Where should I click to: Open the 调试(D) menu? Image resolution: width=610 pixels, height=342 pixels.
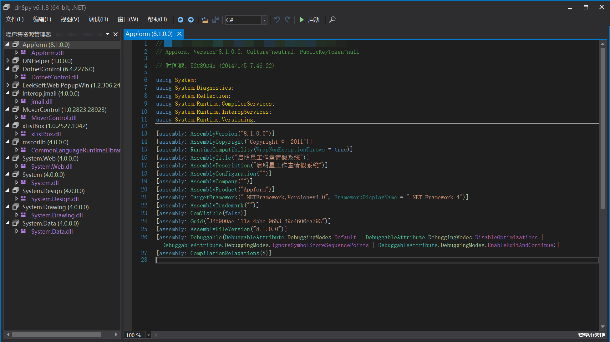pyautogui.click(x=98, y=19)
